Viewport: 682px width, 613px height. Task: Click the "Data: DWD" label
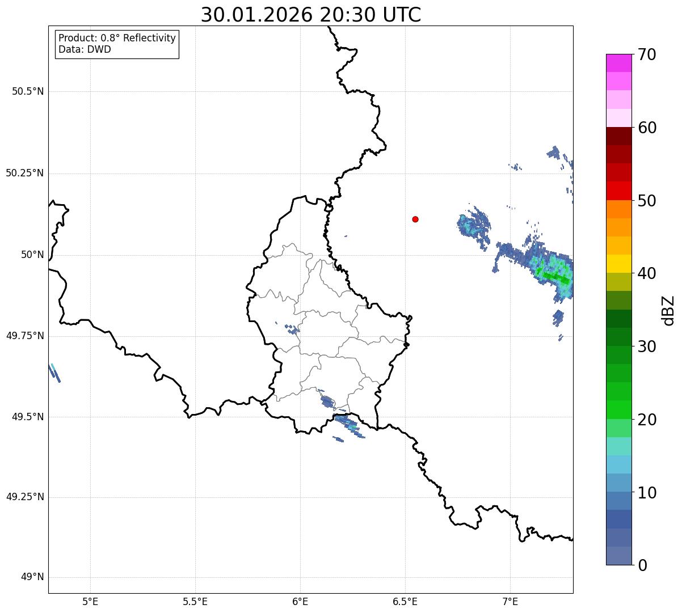(x=85, y=49)
